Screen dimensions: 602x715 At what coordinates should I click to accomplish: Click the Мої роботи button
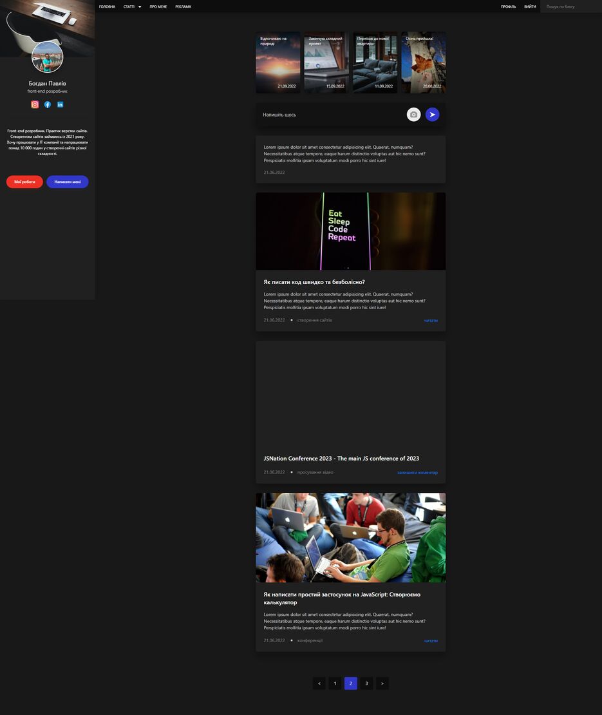[x=24, y=182]
